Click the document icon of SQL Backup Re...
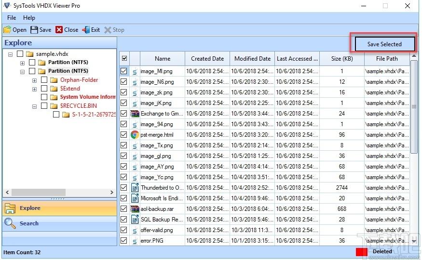The image size is (422, 260). click(x=135, y=220)
